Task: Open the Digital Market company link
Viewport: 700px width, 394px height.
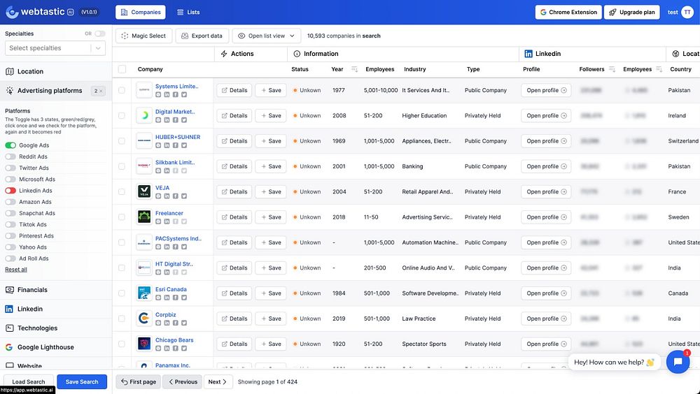Action: click(x=175, y=112)
